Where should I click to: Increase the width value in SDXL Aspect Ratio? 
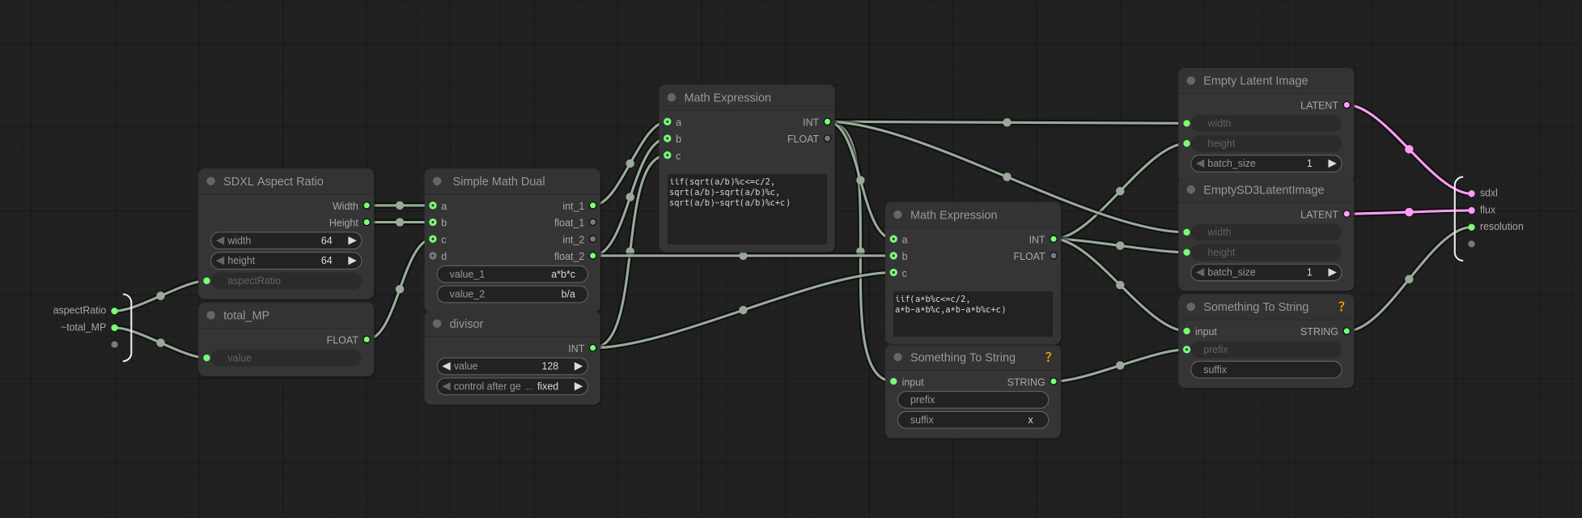click(352, 240)
